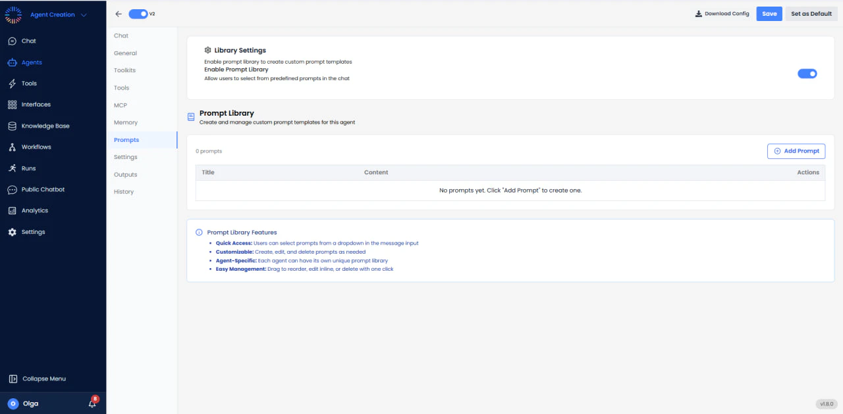Viewport: 843px width, 414px height.
Task: Toggle the V2 switch in the top bar
Action: pos(140,13)
